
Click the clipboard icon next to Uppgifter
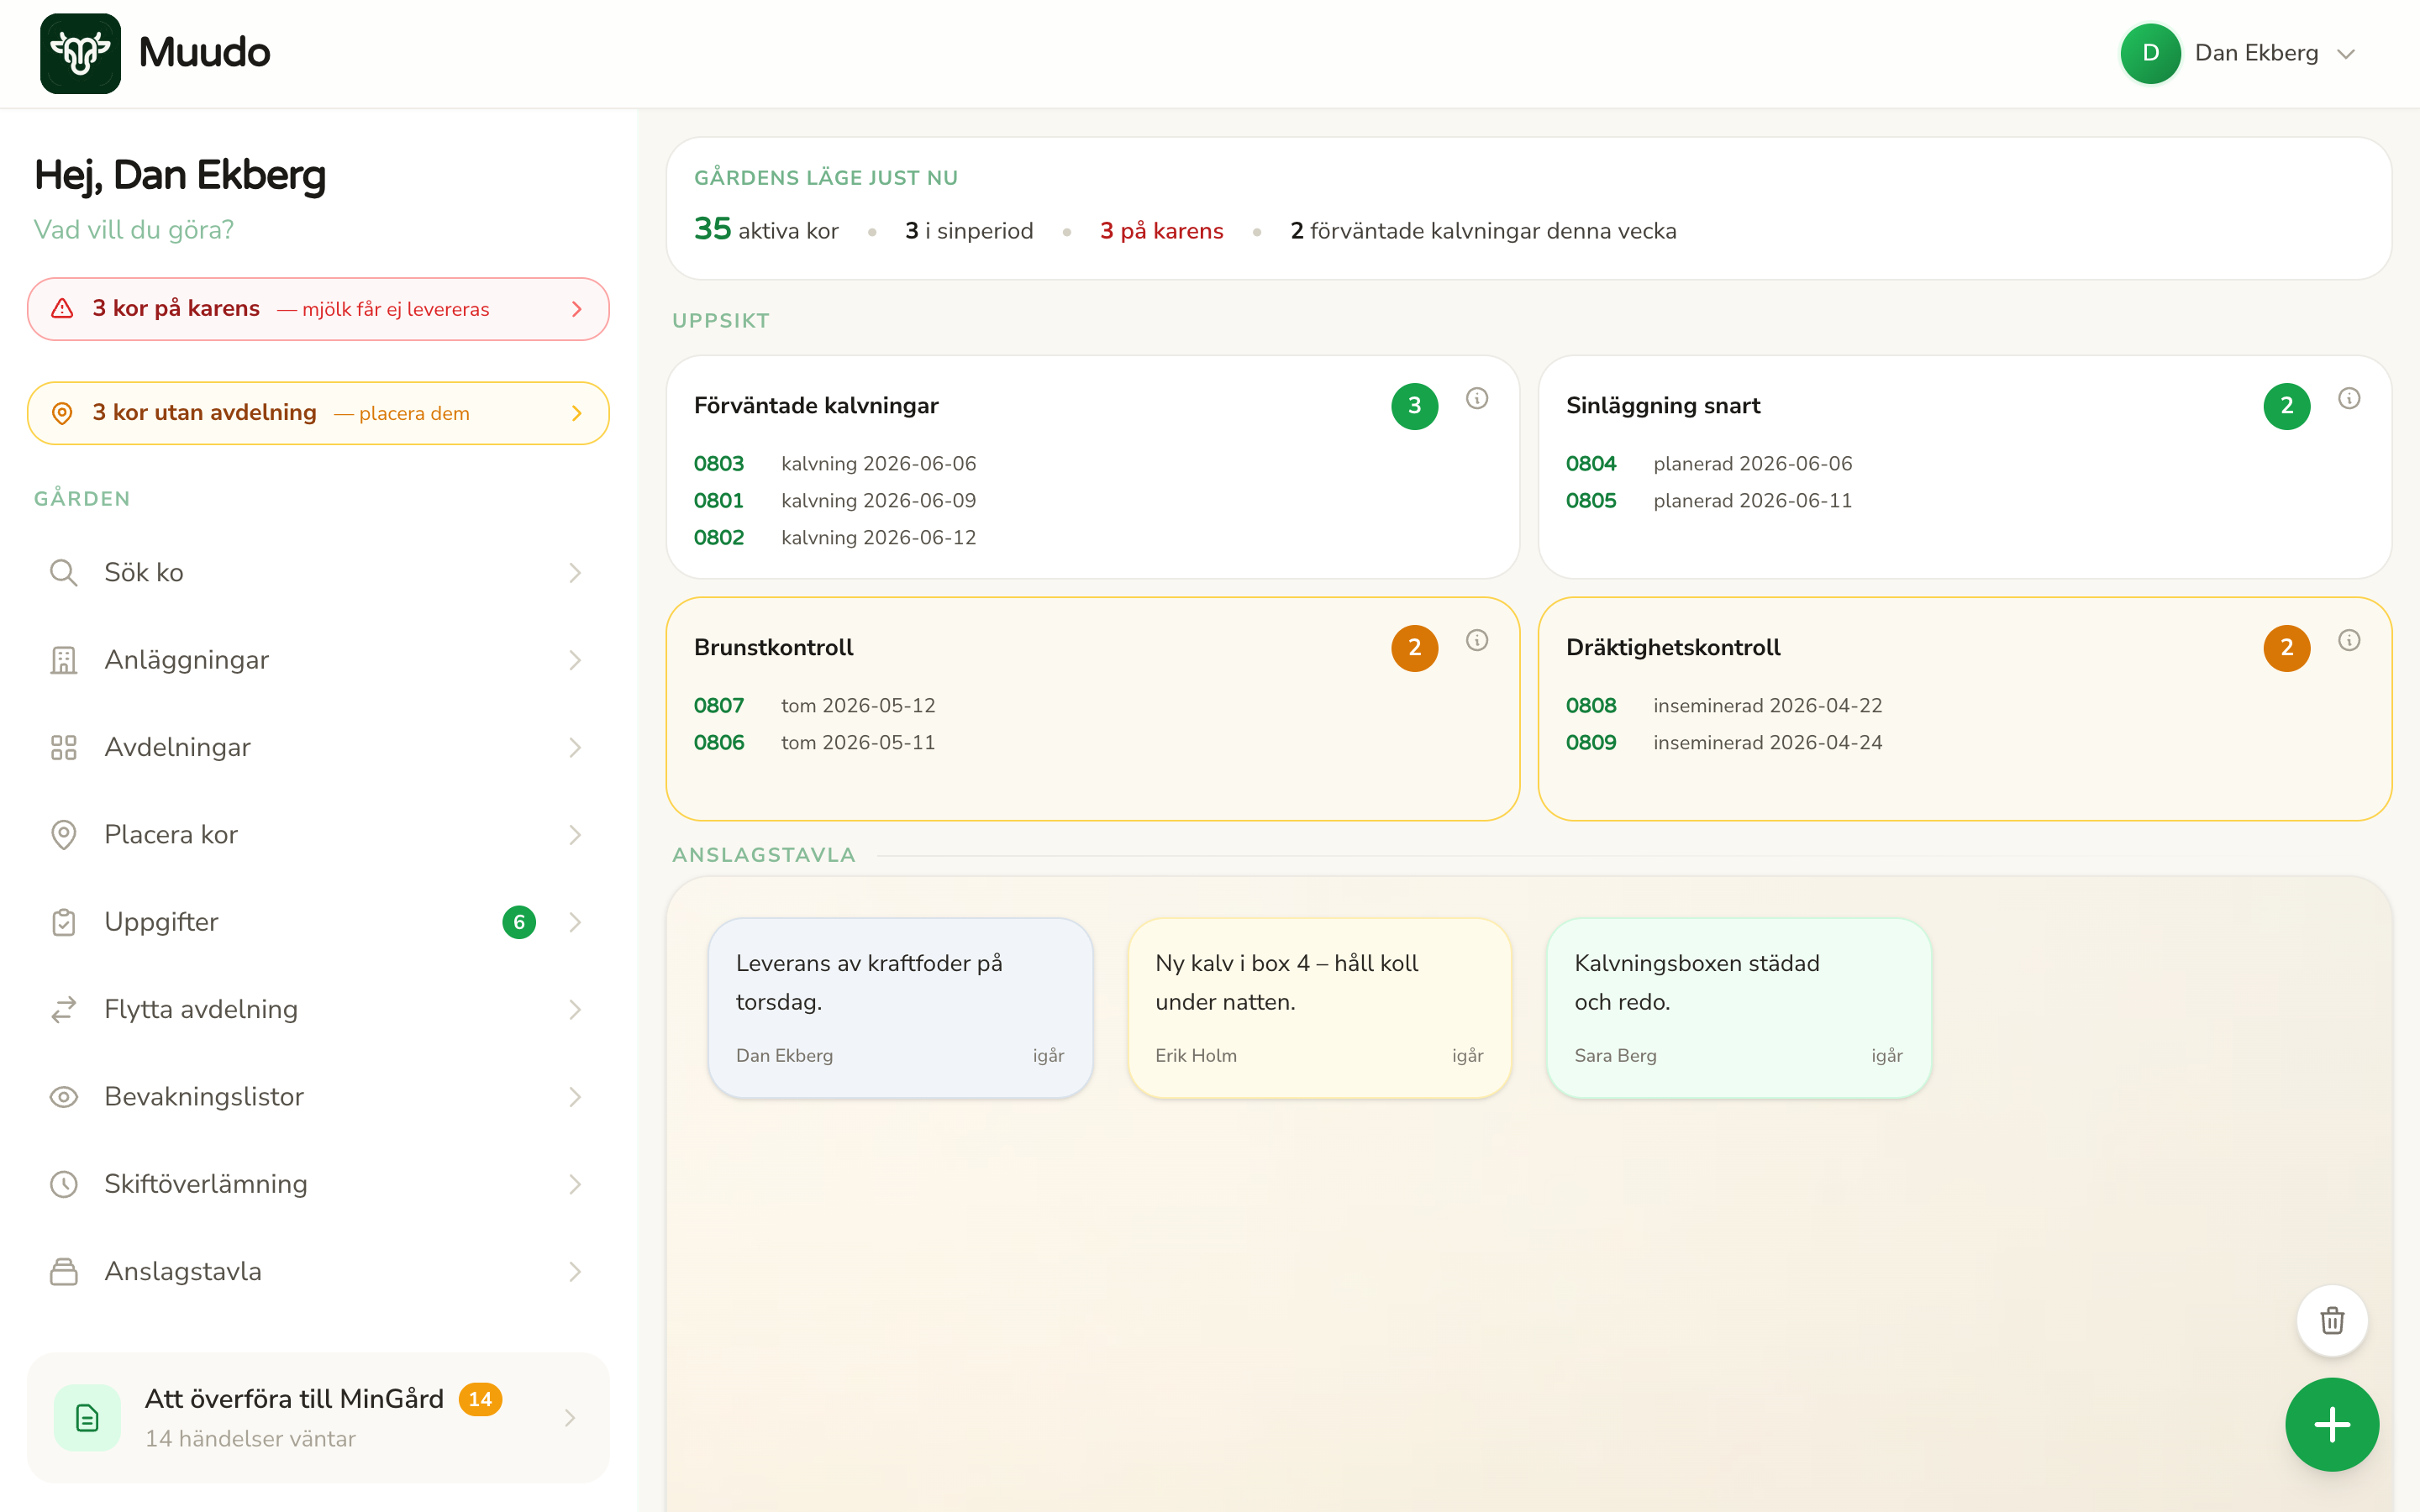[x=64, y=922]
